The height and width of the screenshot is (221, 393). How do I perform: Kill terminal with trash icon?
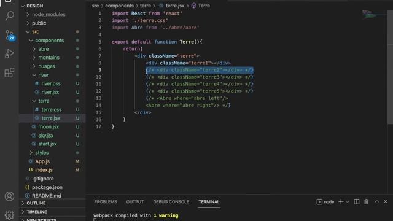[367, 202]
